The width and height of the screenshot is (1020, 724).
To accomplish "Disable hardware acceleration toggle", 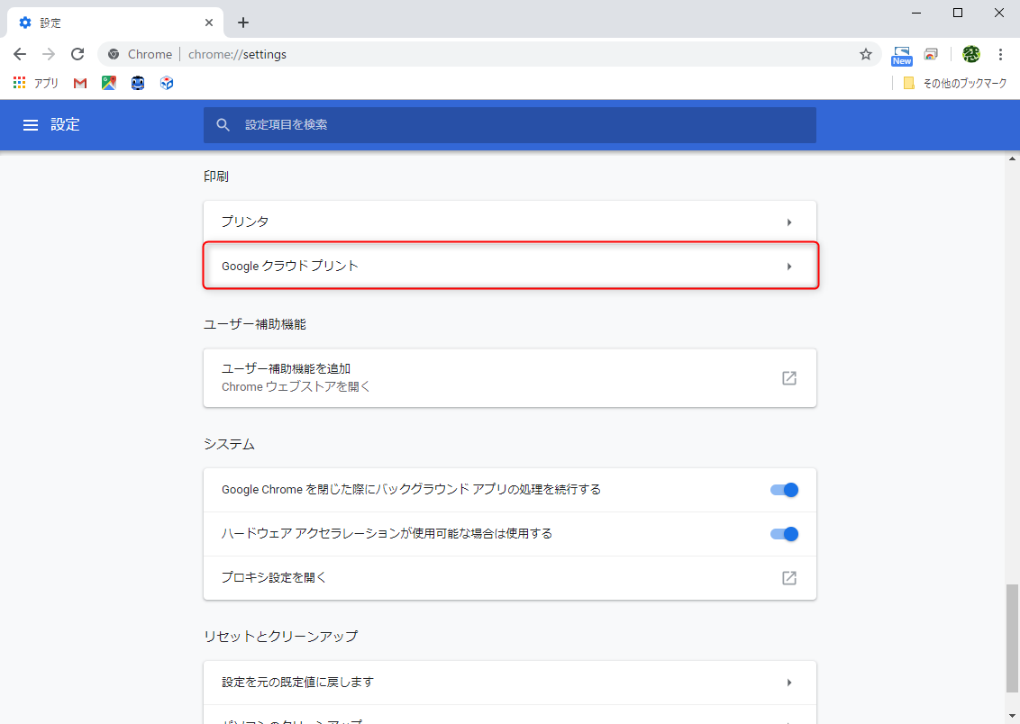I will pos(784,533).
